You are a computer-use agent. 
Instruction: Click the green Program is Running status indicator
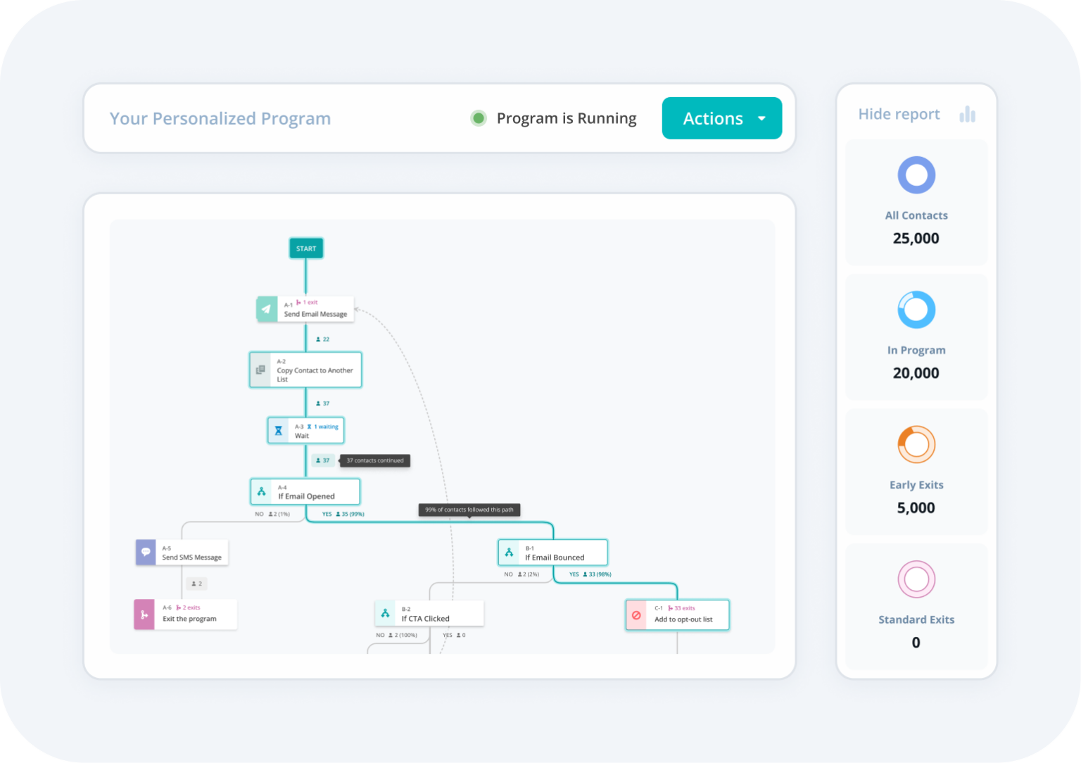pyautogui.click(x=479, y=118)
